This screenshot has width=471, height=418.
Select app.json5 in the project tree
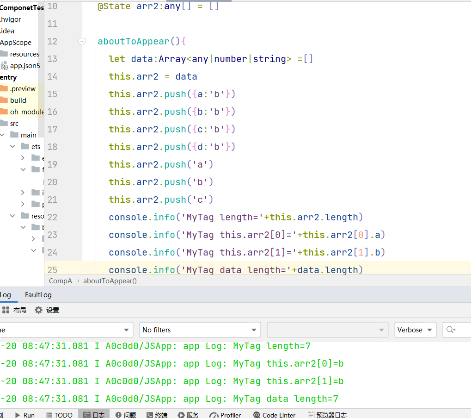[25, 66]
